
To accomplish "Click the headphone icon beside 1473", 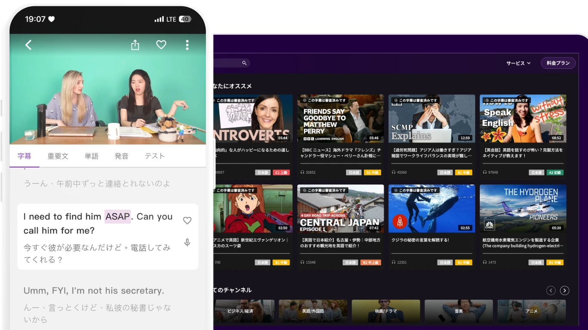I will coord(485,262).
